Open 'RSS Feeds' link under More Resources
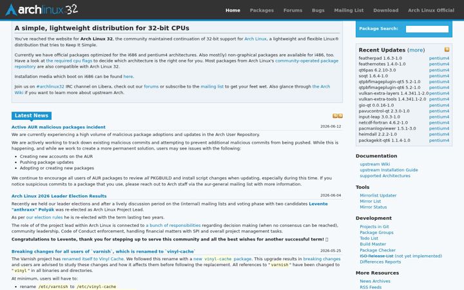This screenshot has width=464, height=290. (x=371, y=287)
